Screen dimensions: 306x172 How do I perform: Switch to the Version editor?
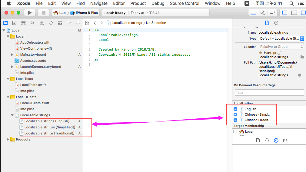272,13
